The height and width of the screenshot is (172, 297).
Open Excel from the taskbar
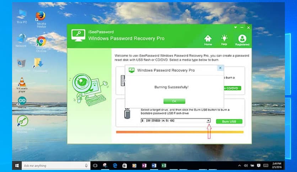(164, 166)
